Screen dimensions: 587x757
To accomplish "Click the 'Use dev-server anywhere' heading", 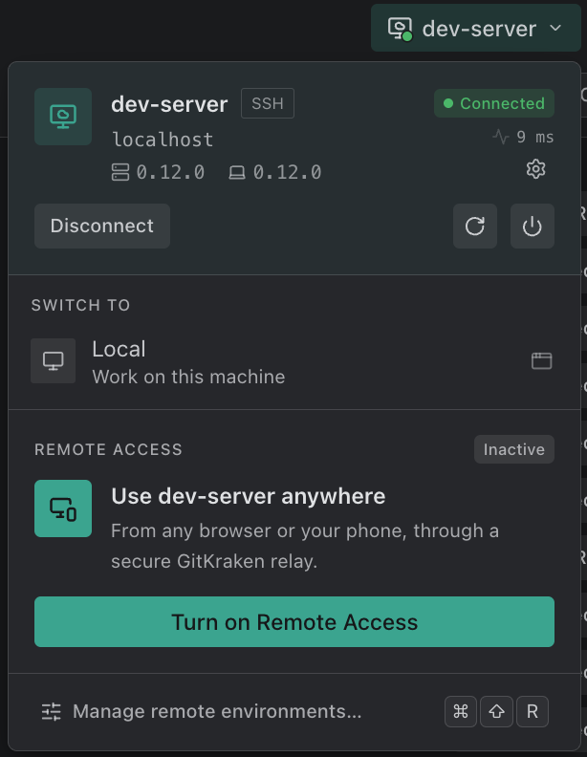I will point(249,496).
